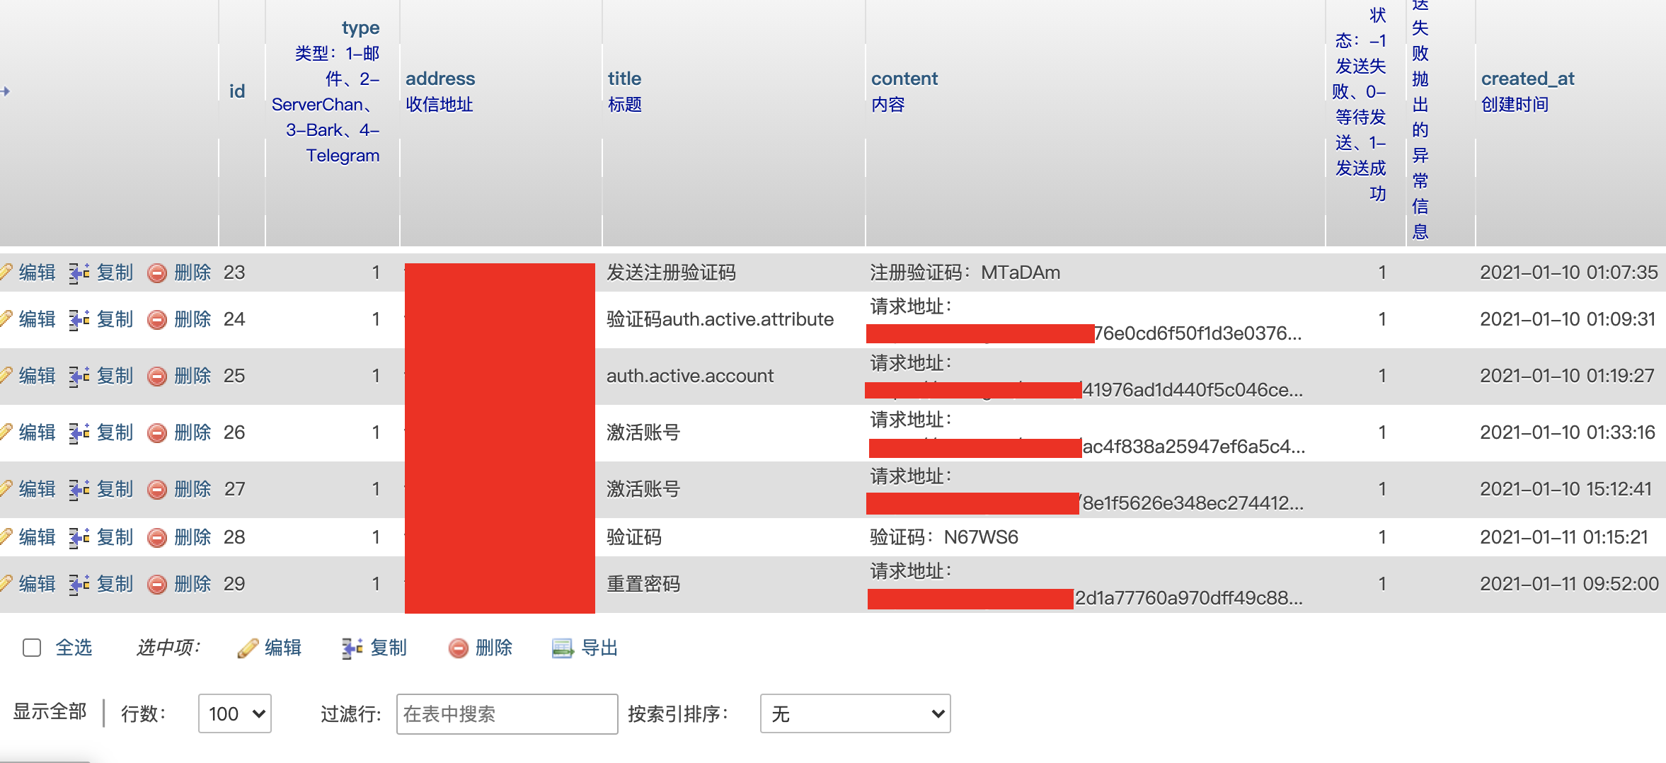Sort by the title column header
The image size is (1666, 763).
(x=624, y=79)
